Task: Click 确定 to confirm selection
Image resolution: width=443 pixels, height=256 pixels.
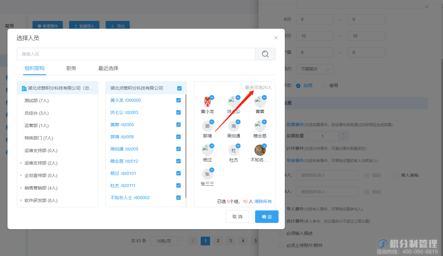Action: pos(267,217)
